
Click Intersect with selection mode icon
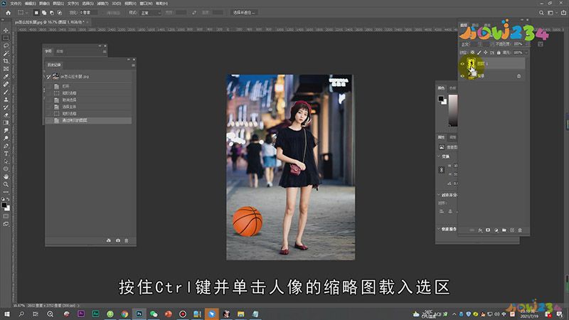point(60,13)
